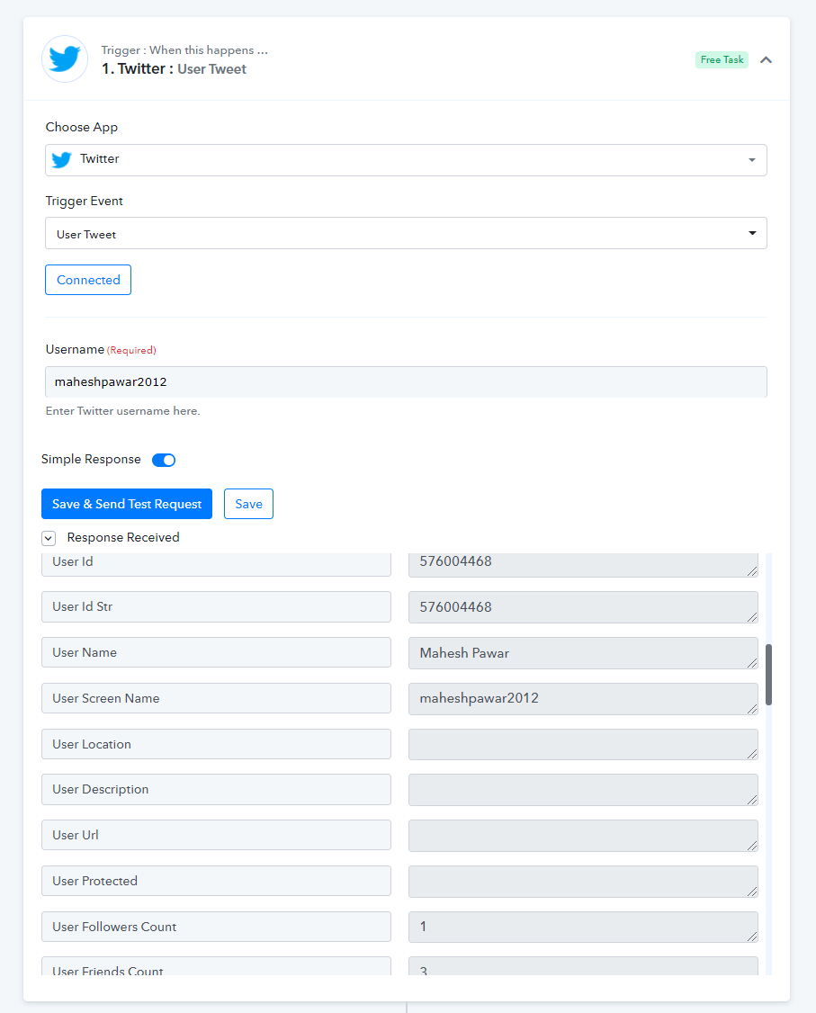Click the resize handle of Mahesh Pawar field
Image resolution: width=816 pixels, height=1013 pixels.
[x=752, y=663]
